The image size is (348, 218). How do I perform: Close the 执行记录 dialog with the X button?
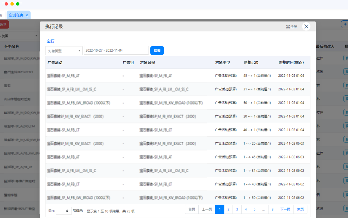point(306,26)
